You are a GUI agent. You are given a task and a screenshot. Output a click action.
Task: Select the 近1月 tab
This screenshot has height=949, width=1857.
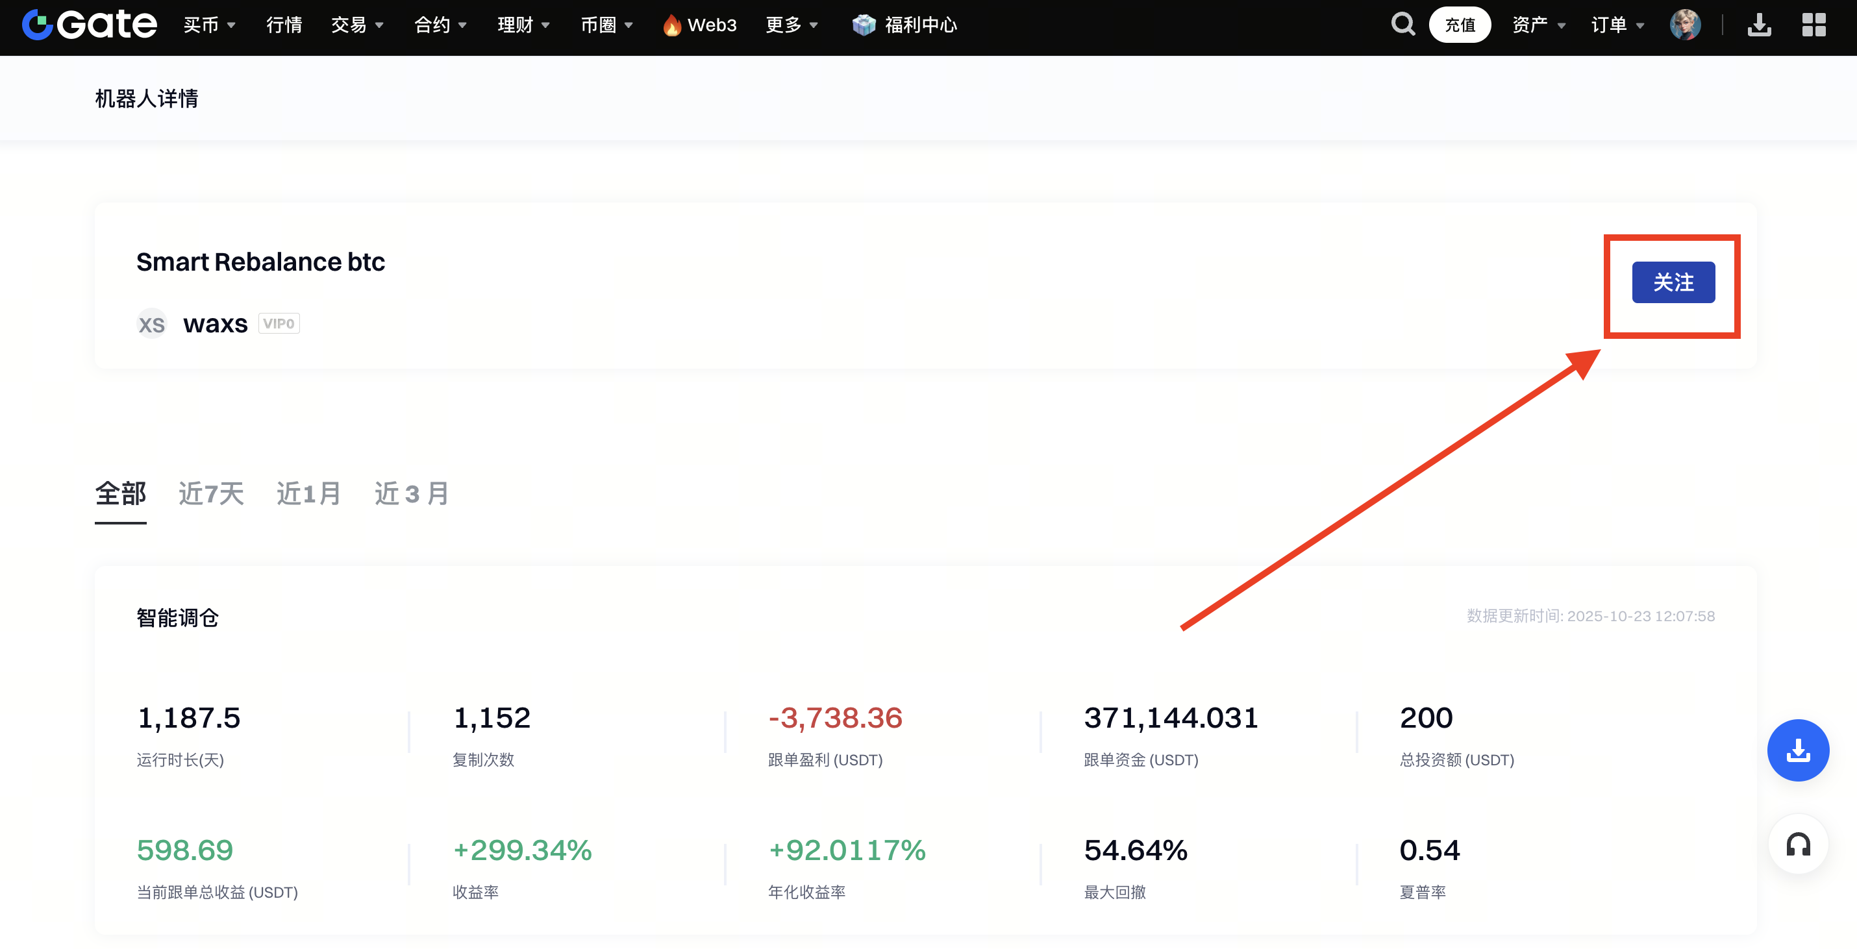tap(308, 493)
